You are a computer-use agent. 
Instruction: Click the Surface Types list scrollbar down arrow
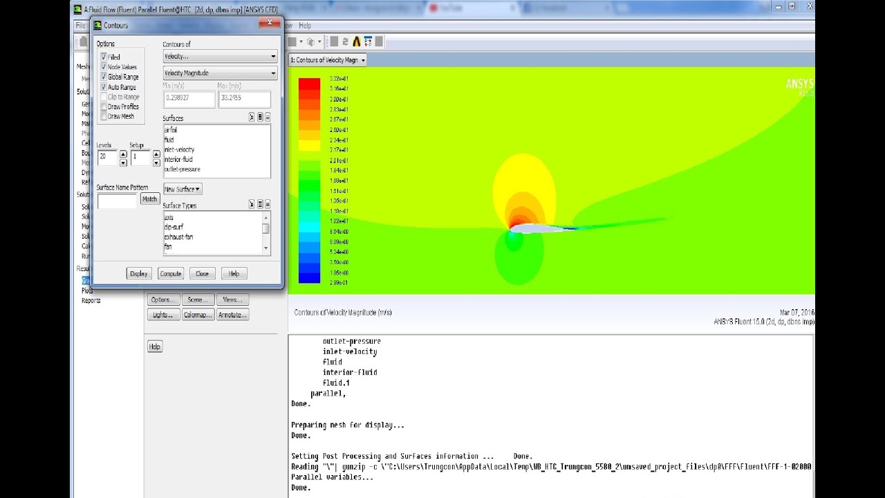(265, 248)
